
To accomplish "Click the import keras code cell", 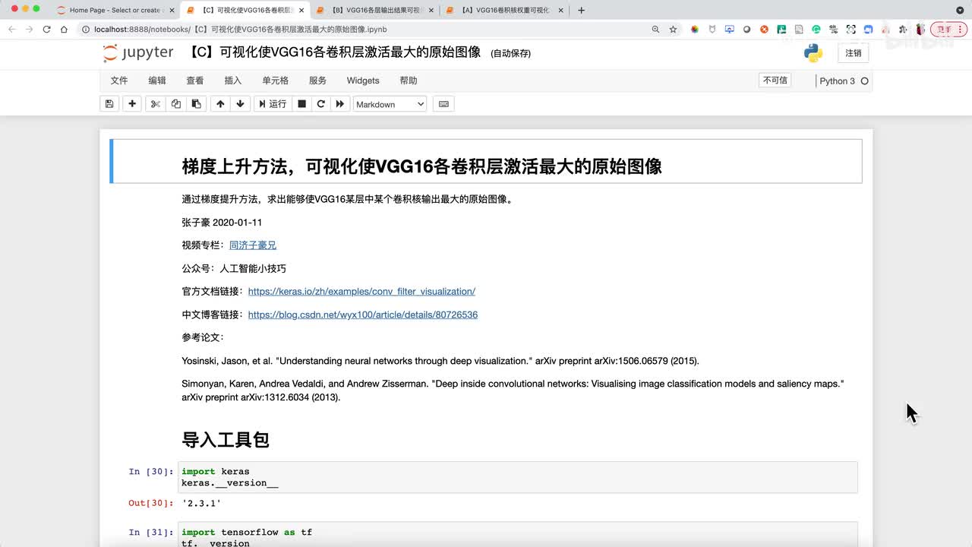I will tap(517, 477).
